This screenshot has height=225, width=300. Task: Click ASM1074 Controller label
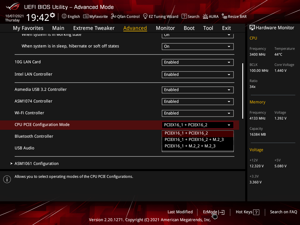[33, 101]
